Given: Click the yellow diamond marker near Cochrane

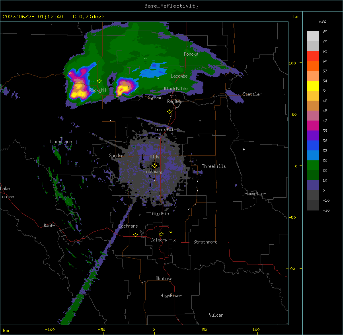Looking at the screenshot, I should click(x=135, y=235).
